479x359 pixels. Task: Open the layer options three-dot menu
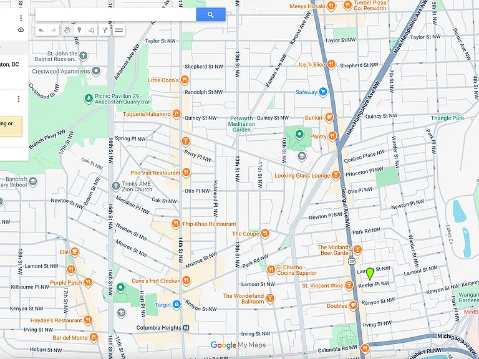point(19,99)
